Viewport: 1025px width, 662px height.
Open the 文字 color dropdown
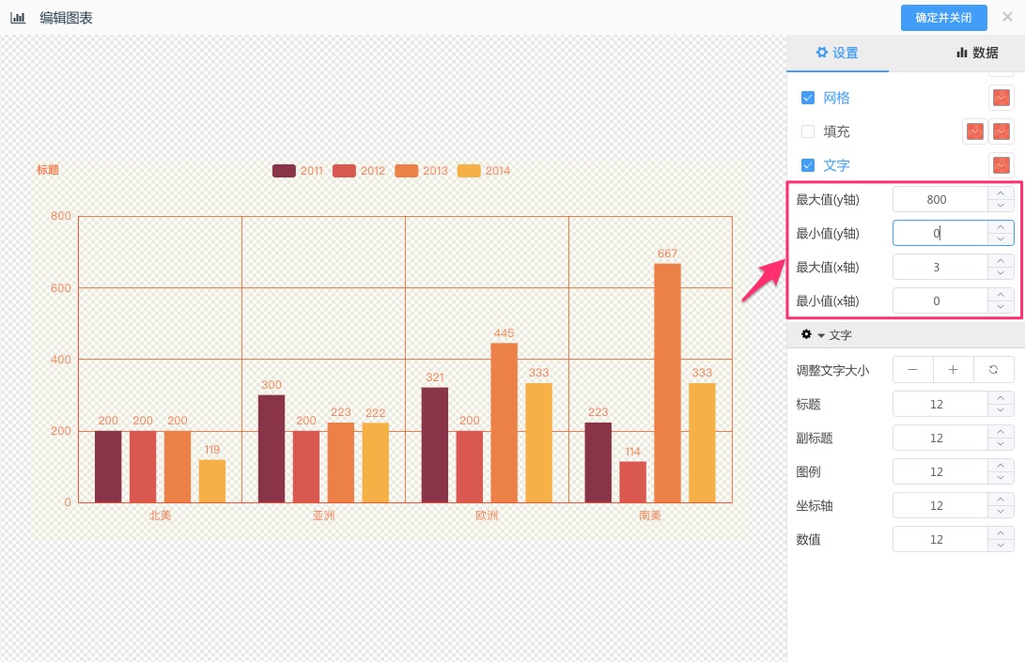coord(1002,165)
